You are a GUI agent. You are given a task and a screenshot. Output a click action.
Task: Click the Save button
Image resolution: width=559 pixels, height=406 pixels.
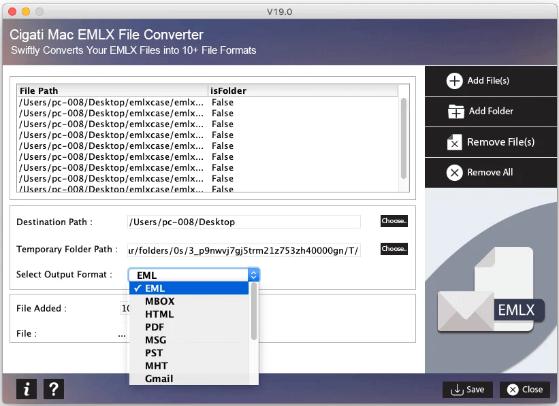(467, 390)
